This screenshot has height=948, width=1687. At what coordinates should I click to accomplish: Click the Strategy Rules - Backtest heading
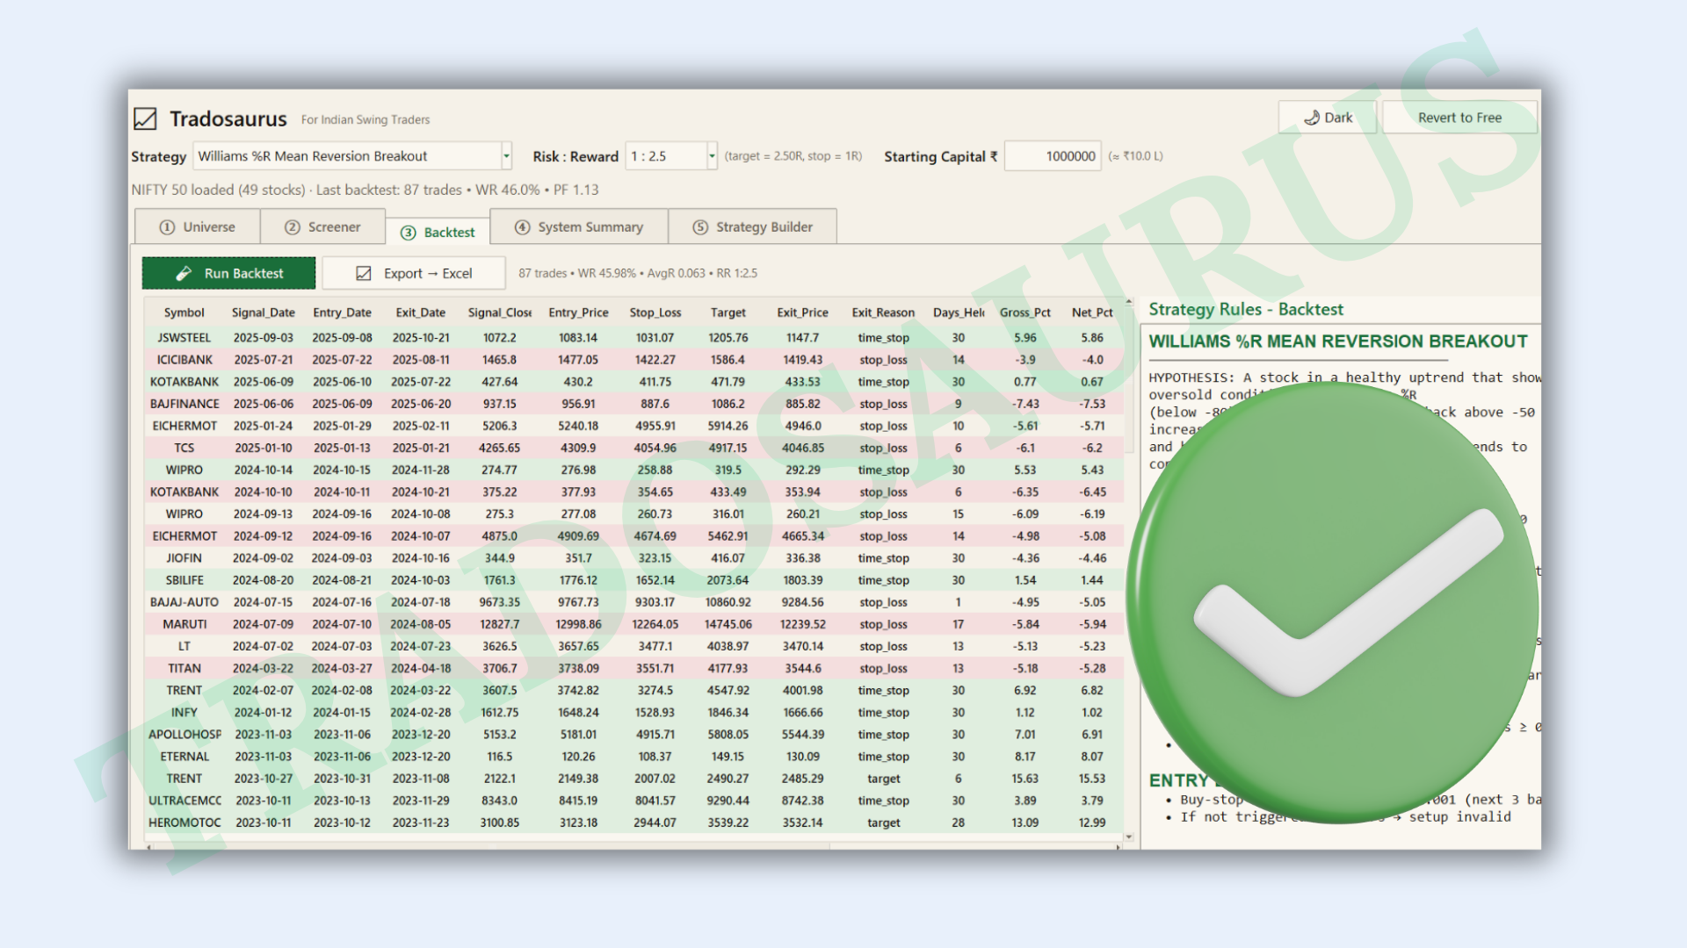(1246, 309)
